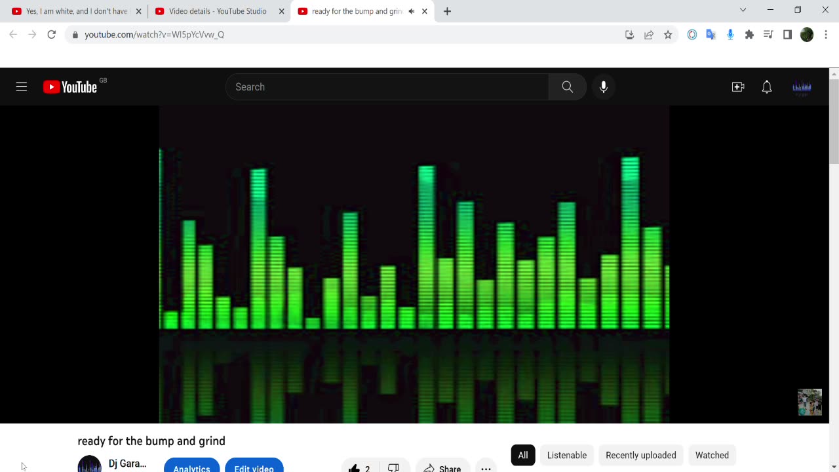
Task: Close the current YouTube video tab
Action: coord(425,11)
